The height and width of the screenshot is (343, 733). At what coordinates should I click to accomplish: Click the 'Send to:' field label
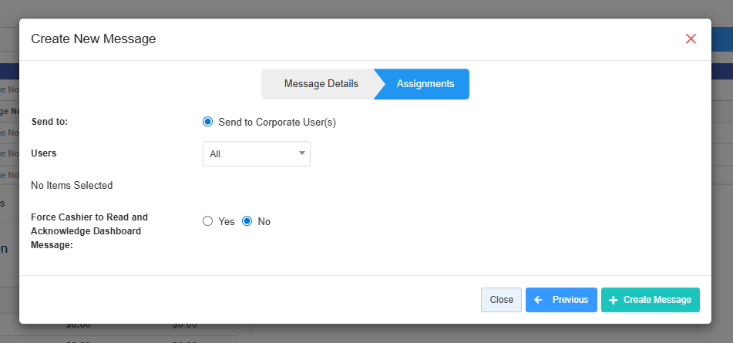pyautogui.click(x=49, y=122)
